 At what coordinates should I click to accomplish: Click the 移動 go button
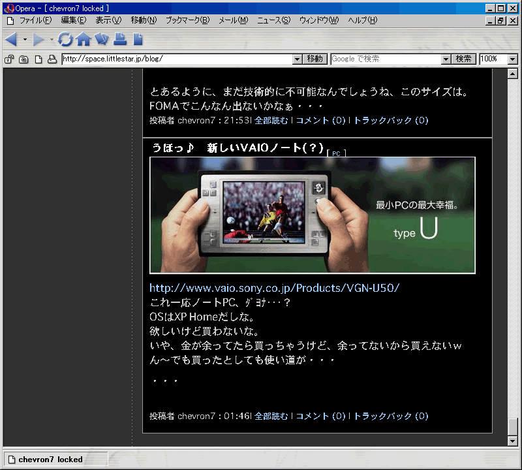tap(315, 59)
